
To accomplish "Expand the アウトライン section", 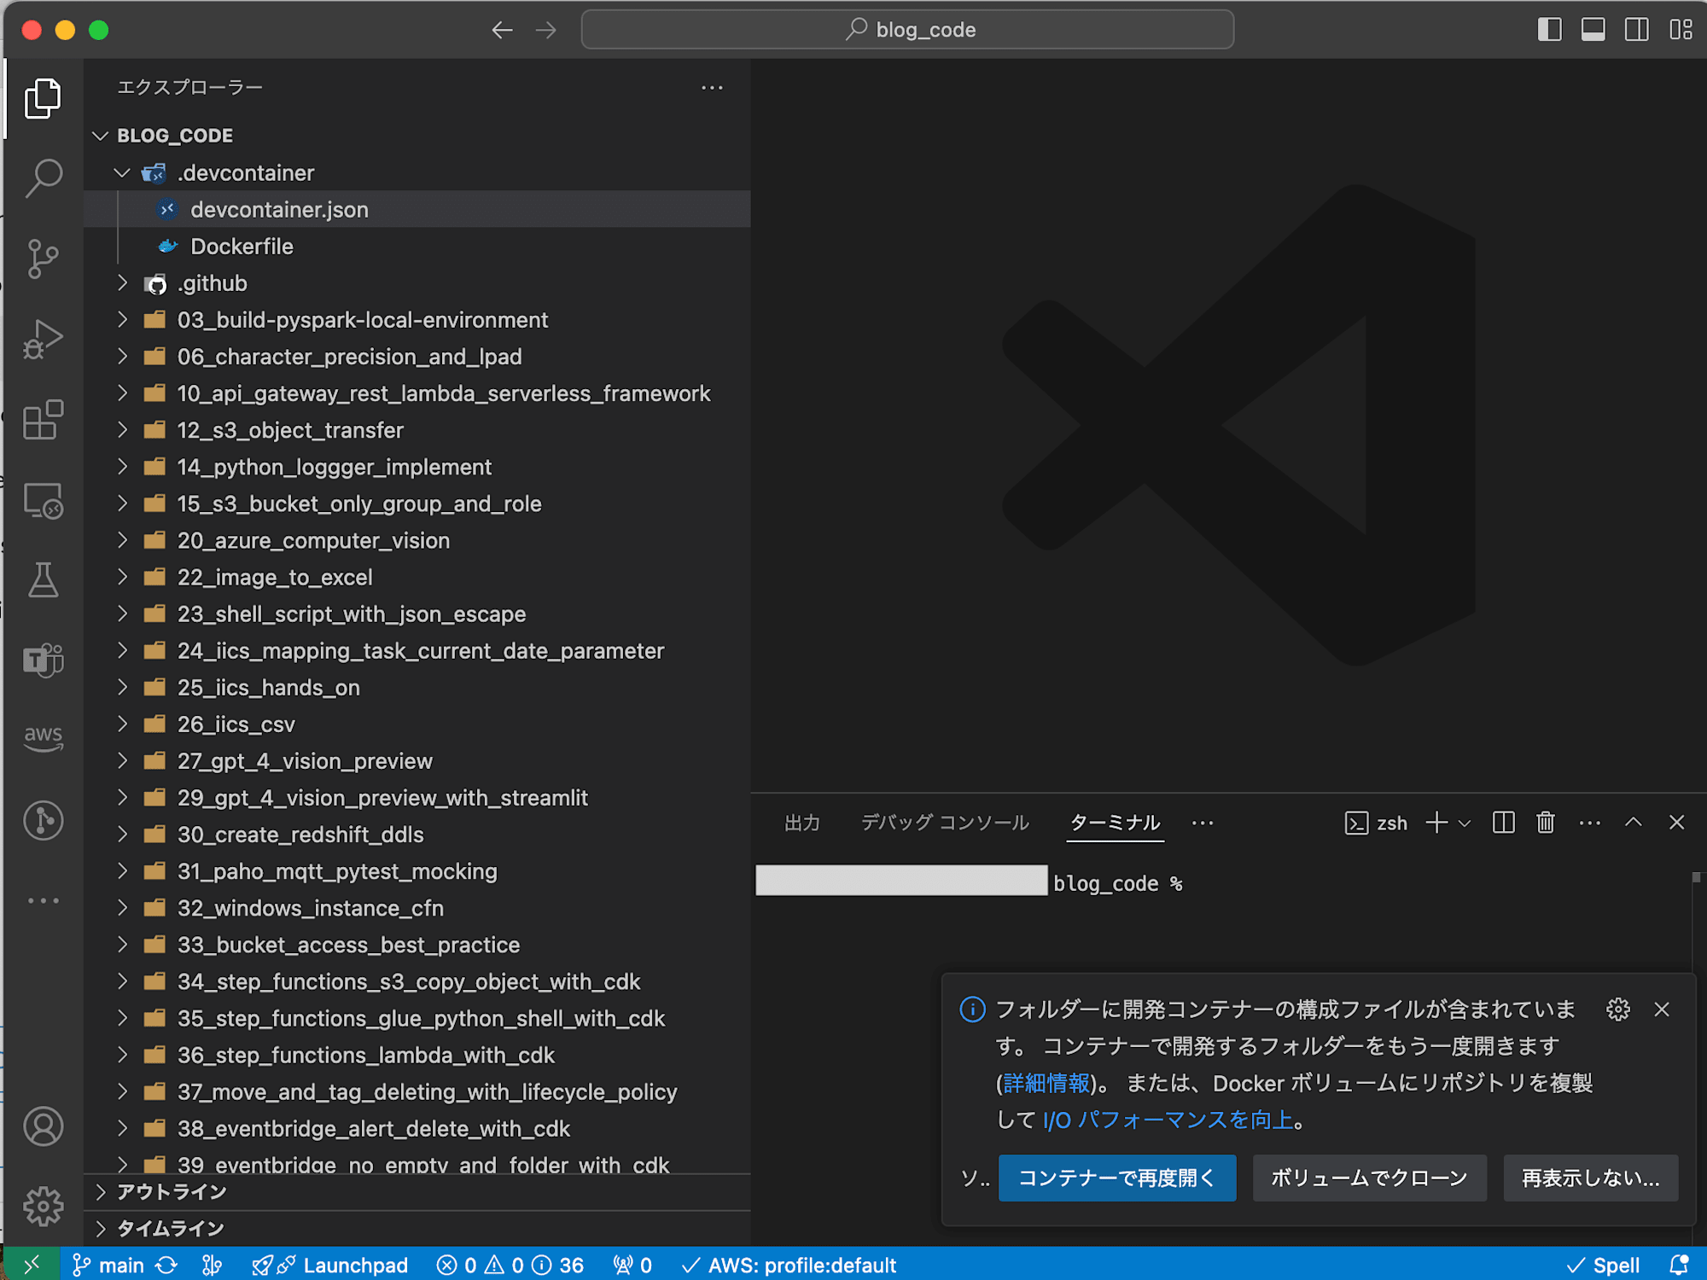I will [101, 1191].
